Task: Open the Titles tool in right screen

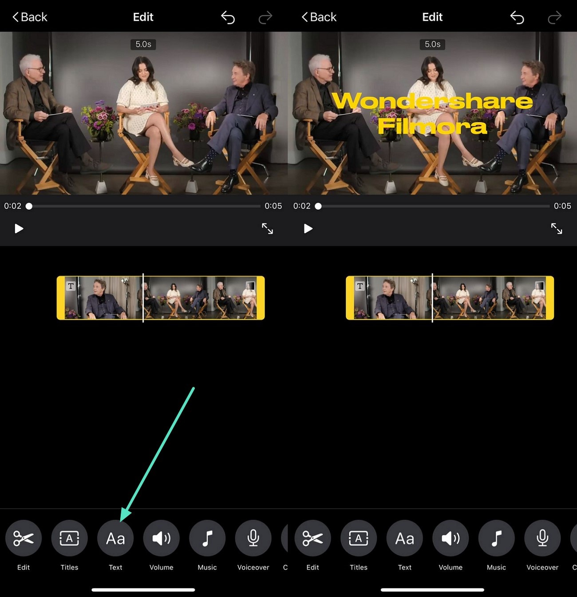Action: (x=359, y=538)
